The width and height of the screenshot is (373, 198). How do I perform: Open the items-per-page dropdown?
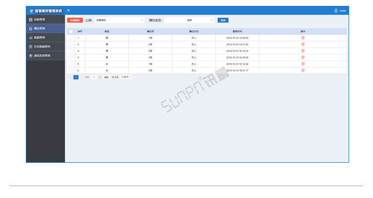pos(126,77)
